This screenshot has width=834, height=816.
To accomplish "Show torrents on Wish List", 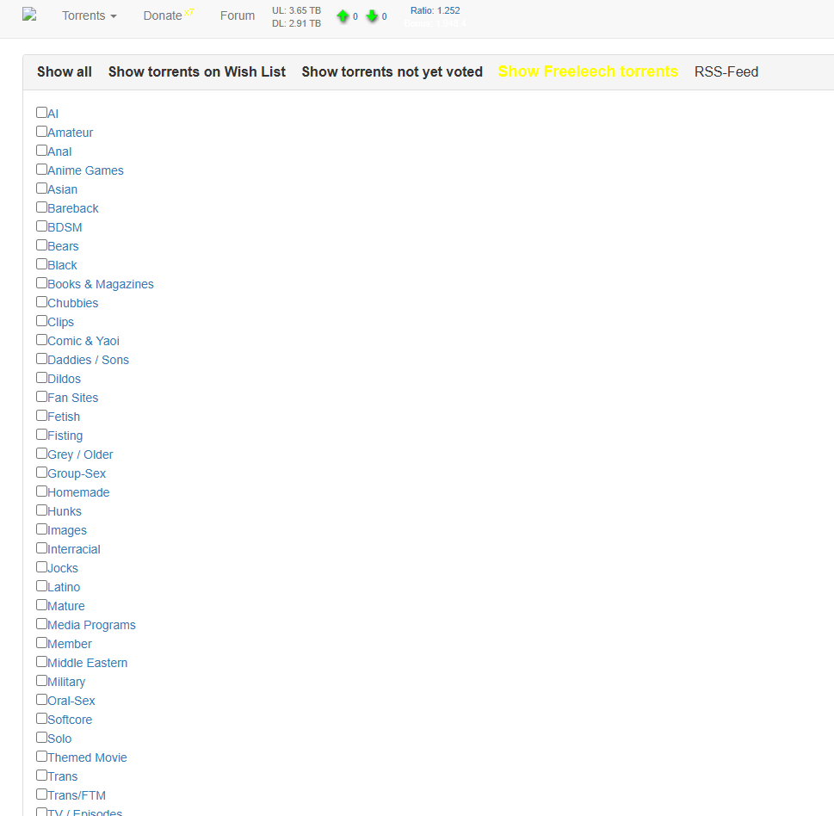I will 196,72.
